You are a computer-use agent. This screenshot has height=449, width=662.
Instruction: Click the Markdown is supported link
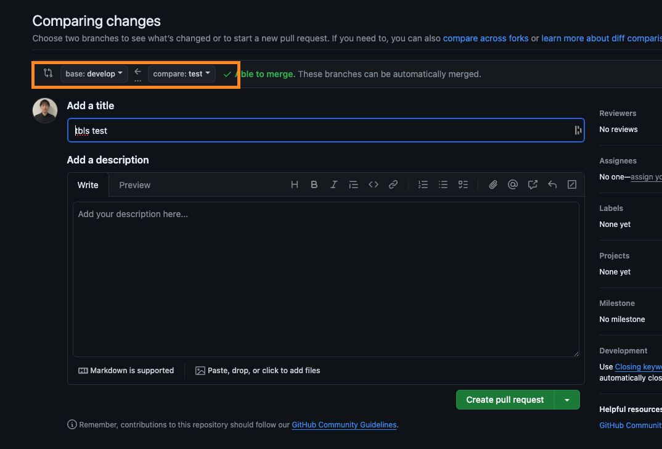pyautogui.click(x=126, y=371)
